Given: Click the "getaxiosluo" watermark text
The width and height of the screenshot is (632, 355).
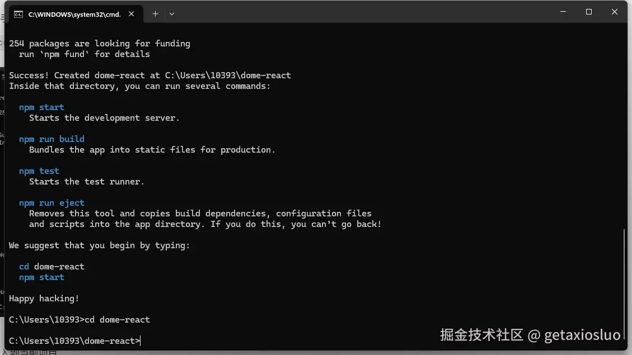Looking at the screenshot, I should tap(582, 335).
